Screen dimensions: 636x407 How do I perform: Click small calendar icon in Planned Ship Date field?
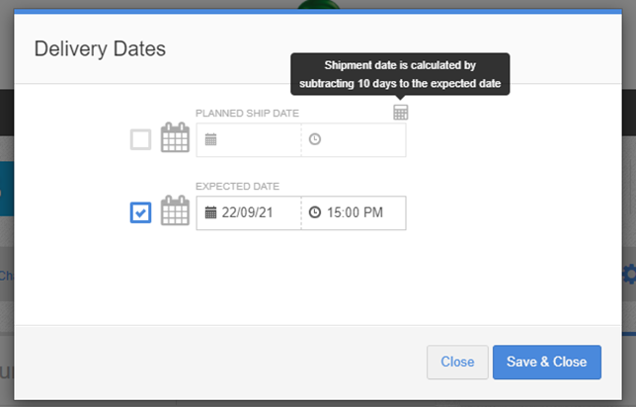[x=210, y=139]
